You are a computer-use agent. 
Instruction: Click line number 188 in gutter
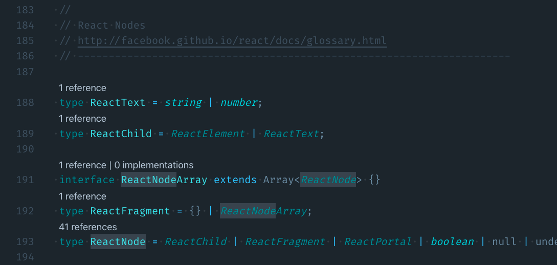tap(25, 103)
